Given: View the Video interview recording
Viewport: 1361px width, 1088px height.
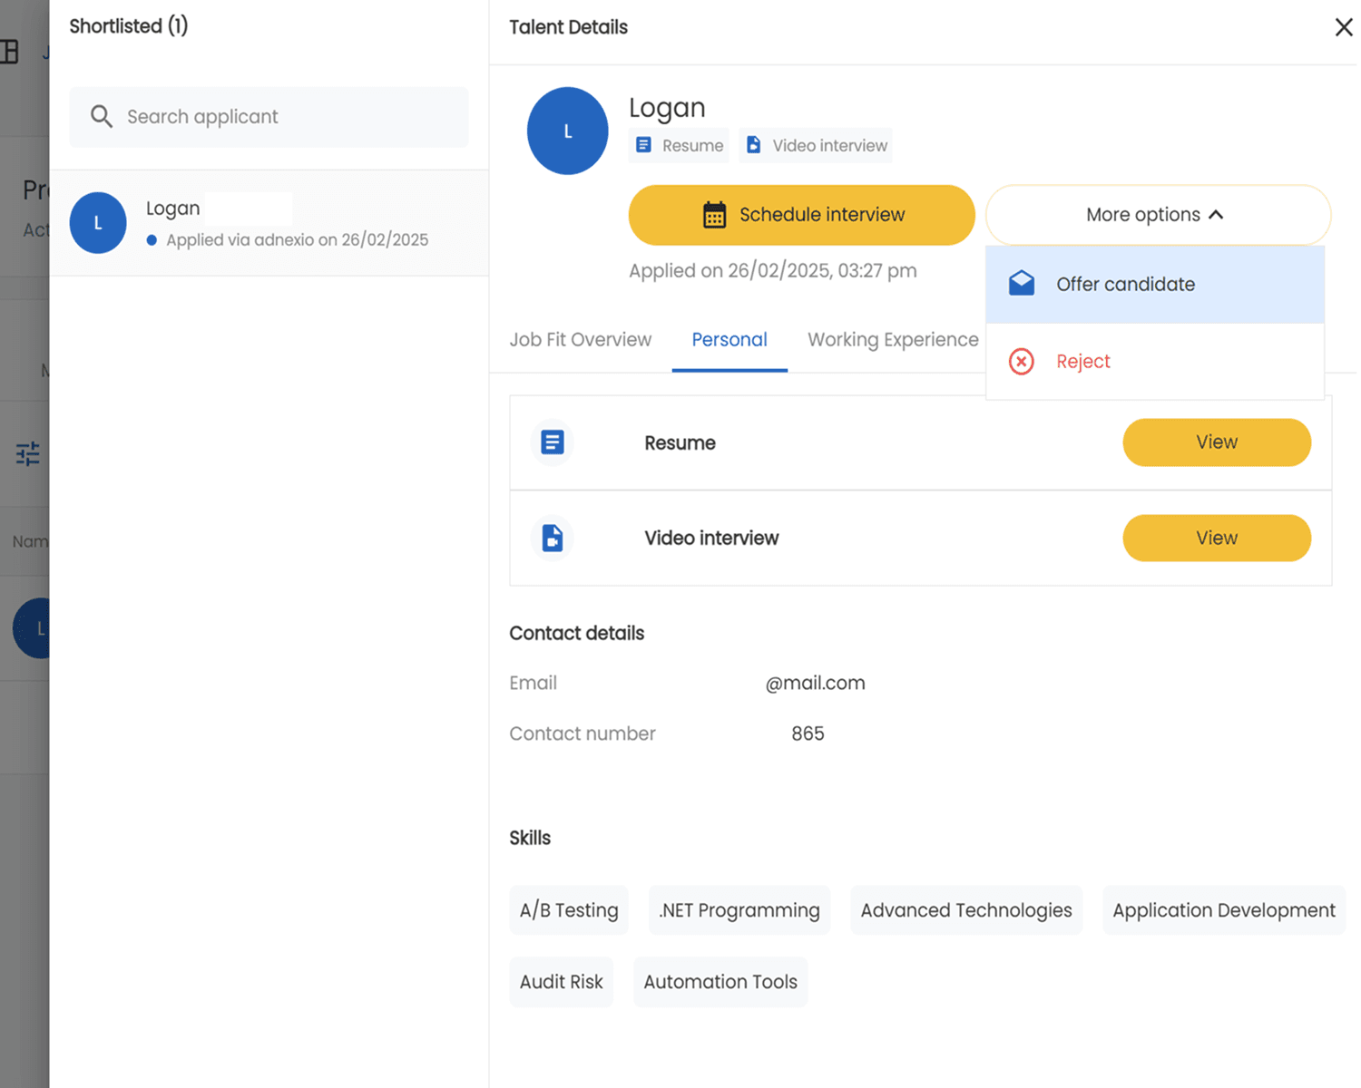Looking at the screenshot, I should [1216, 538].
